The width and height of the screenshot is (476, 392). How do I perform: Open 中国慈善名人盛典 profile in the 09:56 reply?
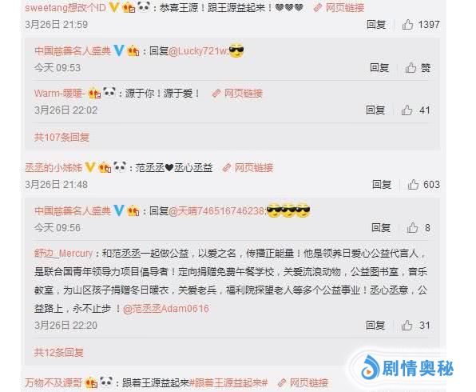[73, 210]
